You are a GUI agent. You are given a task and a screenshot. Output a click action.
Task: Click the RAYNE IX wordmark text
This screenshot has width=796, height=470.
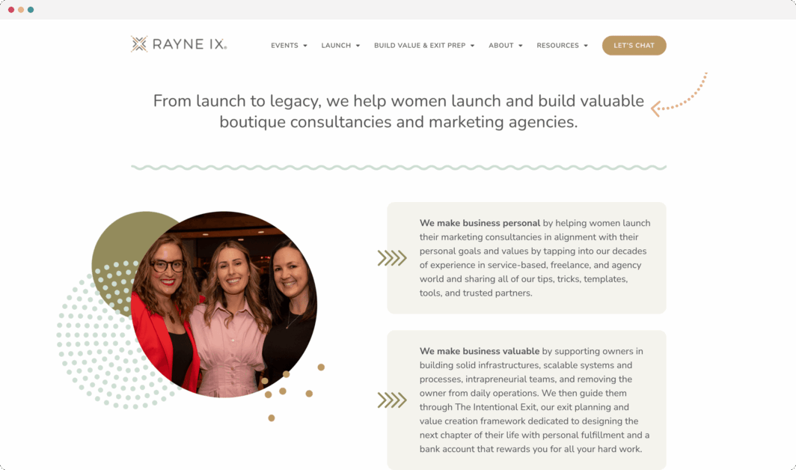(x=189, y=44)
